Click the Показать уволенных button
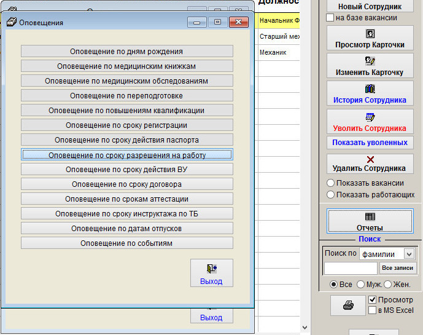 pos(370,143)
